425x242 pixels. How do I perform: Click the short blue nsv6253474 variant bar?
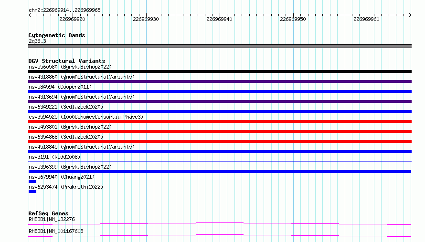point(32,192)
